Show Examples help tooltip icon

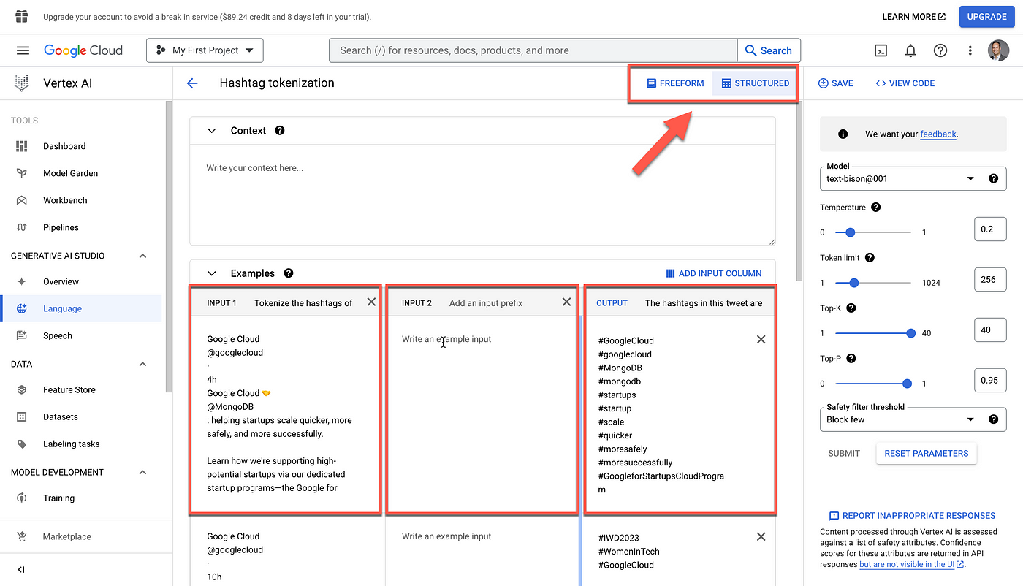coord(289,273)
